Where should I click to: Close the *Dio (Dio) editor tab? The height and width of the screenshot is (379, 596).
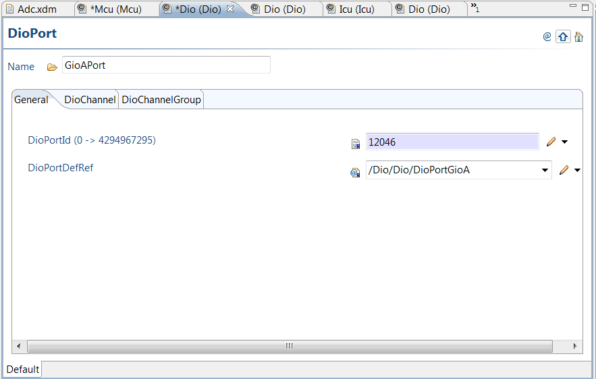pyautogui.click(x=230, y=9)
